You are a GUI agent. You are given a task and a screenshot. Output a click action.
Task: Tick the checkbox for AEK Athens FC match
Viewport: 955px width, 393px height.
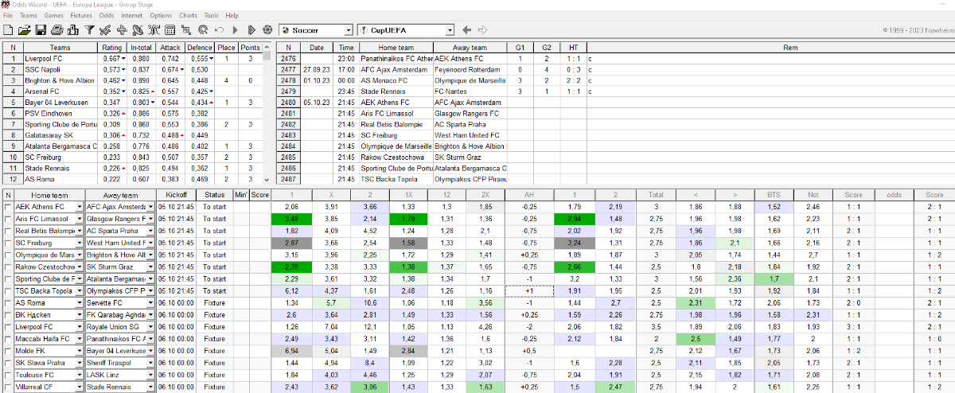(x=7, y=207)
